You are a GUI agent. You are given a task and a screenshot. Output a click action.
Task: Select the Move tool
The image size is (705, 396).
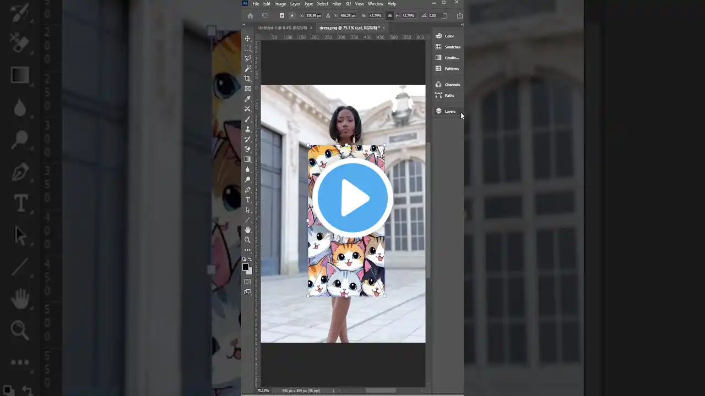247,38
